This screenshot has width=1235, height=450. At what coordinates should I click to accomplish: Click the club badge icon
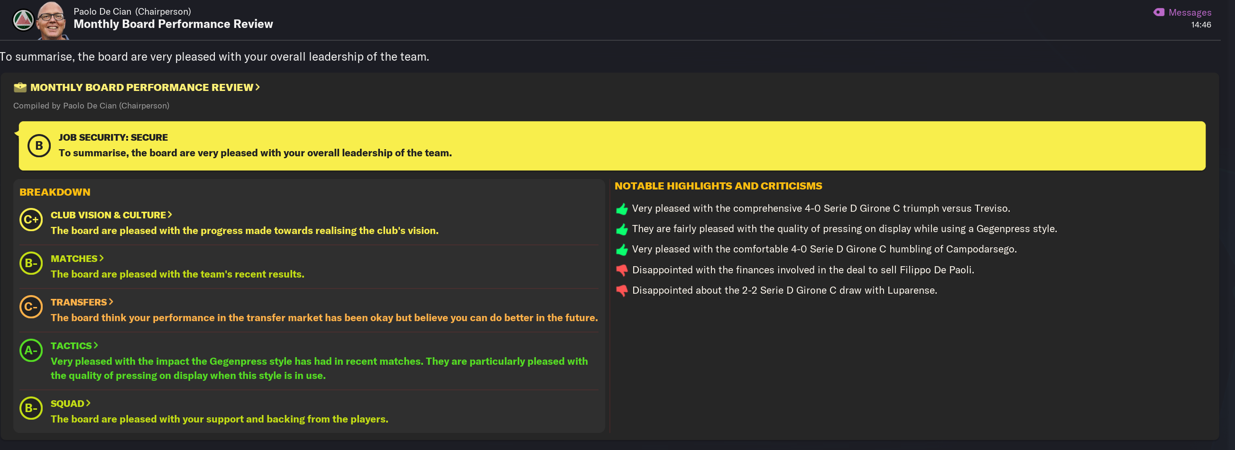pos(23,20)
